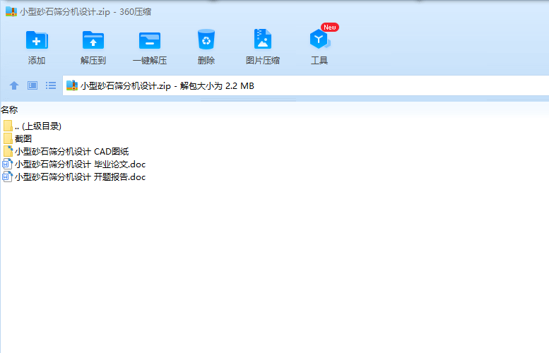Go up one level with the arrow icon

(14, 85)
